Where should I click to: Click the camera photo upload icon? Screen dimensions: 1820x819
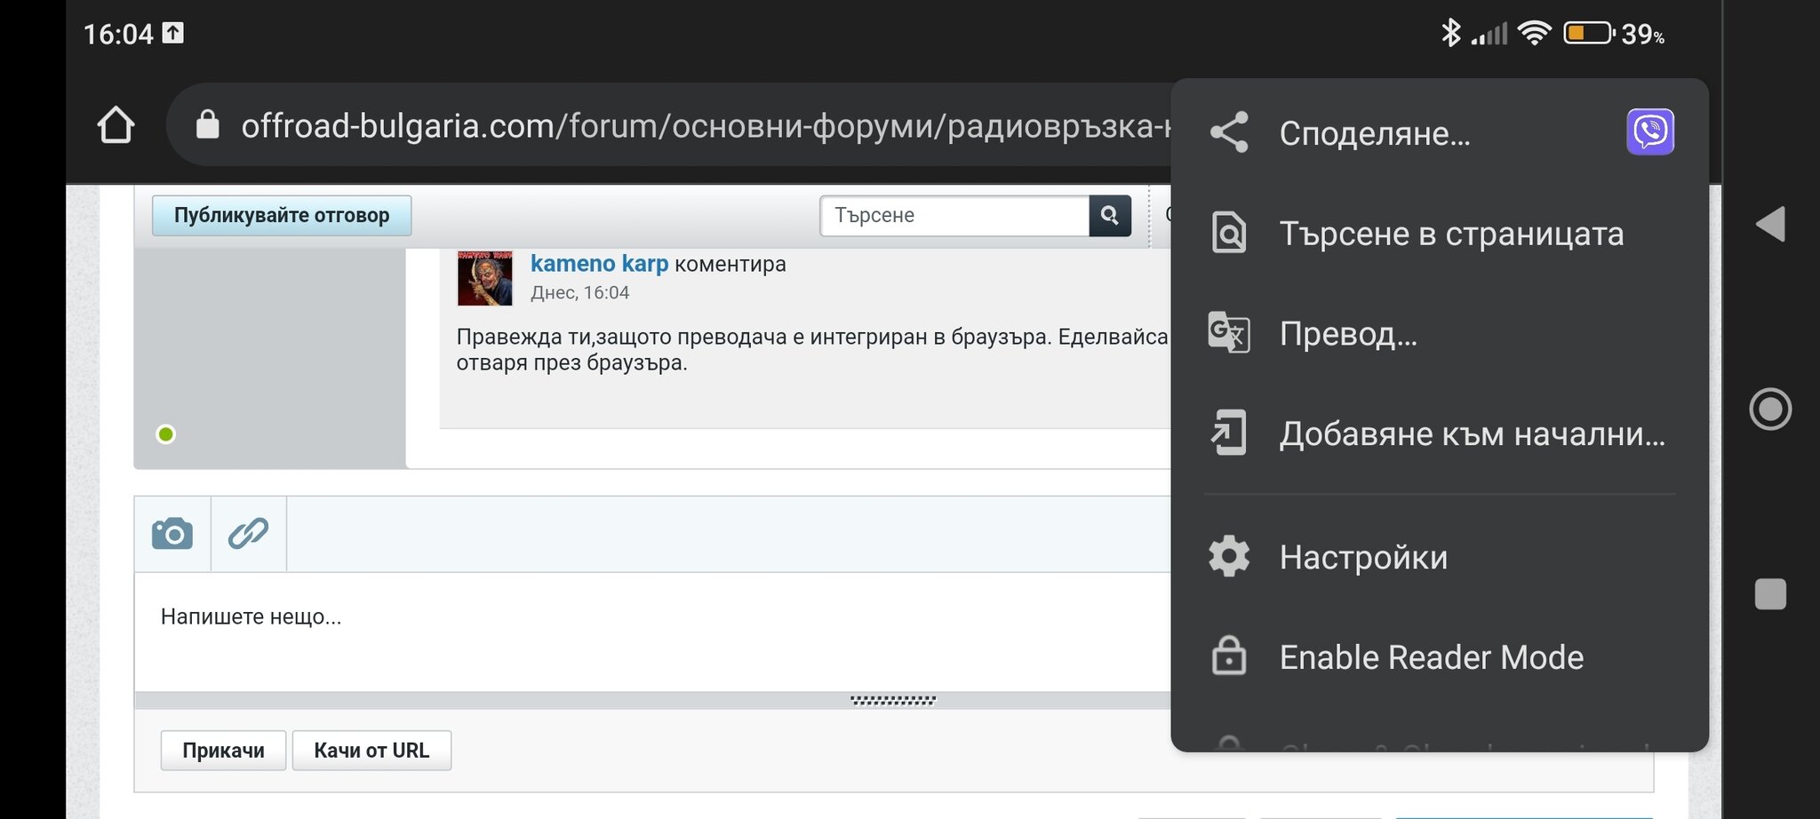(172, 534)
